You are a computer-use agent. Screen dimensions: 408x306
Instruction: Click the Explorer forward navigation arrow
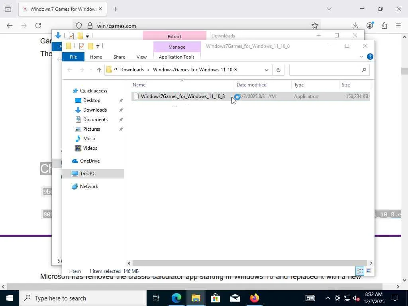(x=82, y=70)
